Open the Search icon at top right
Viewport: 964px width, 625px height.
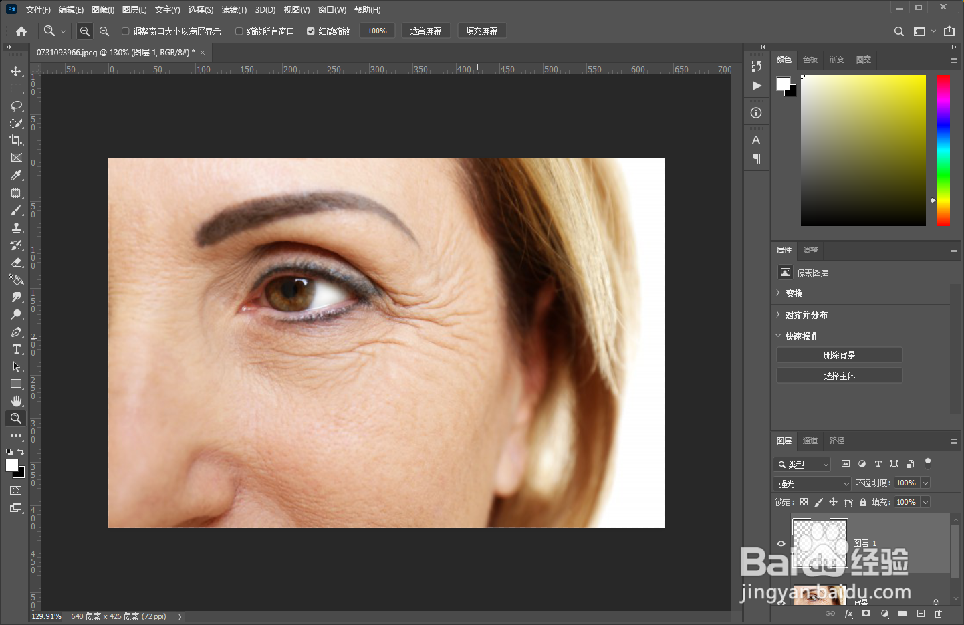tap(899, 31)
